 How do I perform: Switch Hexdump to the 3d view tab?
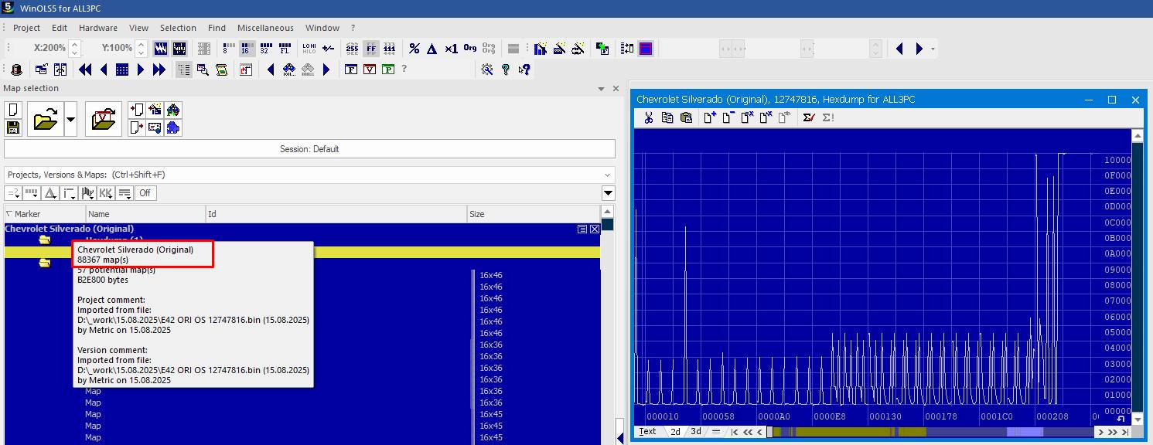click(x=696, y=432)
